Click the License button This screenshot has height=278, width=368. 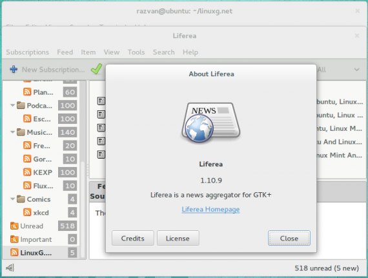(x=178, y=238)
